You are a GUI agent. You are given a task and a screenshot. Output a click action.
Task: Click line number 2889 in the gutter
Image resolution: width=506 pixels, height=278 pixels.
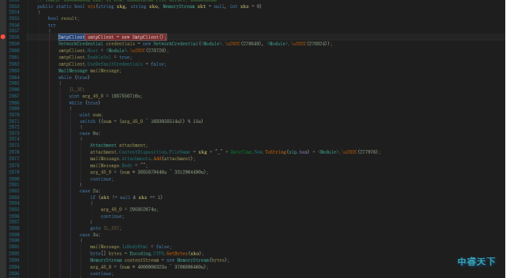click(14, 235)
